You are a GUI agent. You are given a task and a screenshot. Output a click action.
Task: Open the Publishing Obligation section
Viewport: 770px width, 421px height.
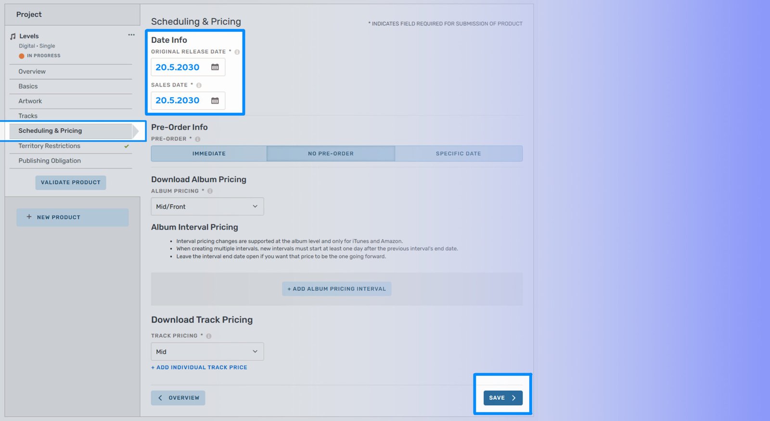coord(50,161)
